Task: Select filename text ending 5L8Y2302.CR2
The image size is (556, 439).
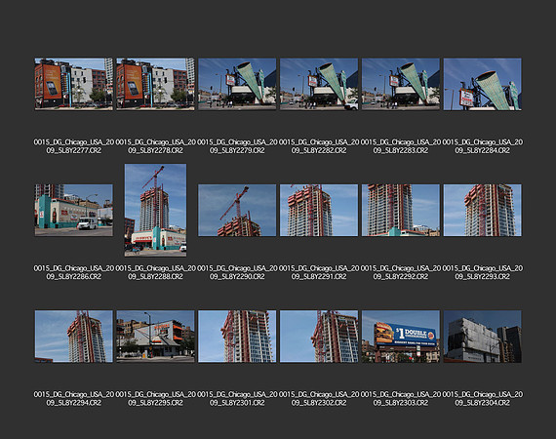Action: 319,399
